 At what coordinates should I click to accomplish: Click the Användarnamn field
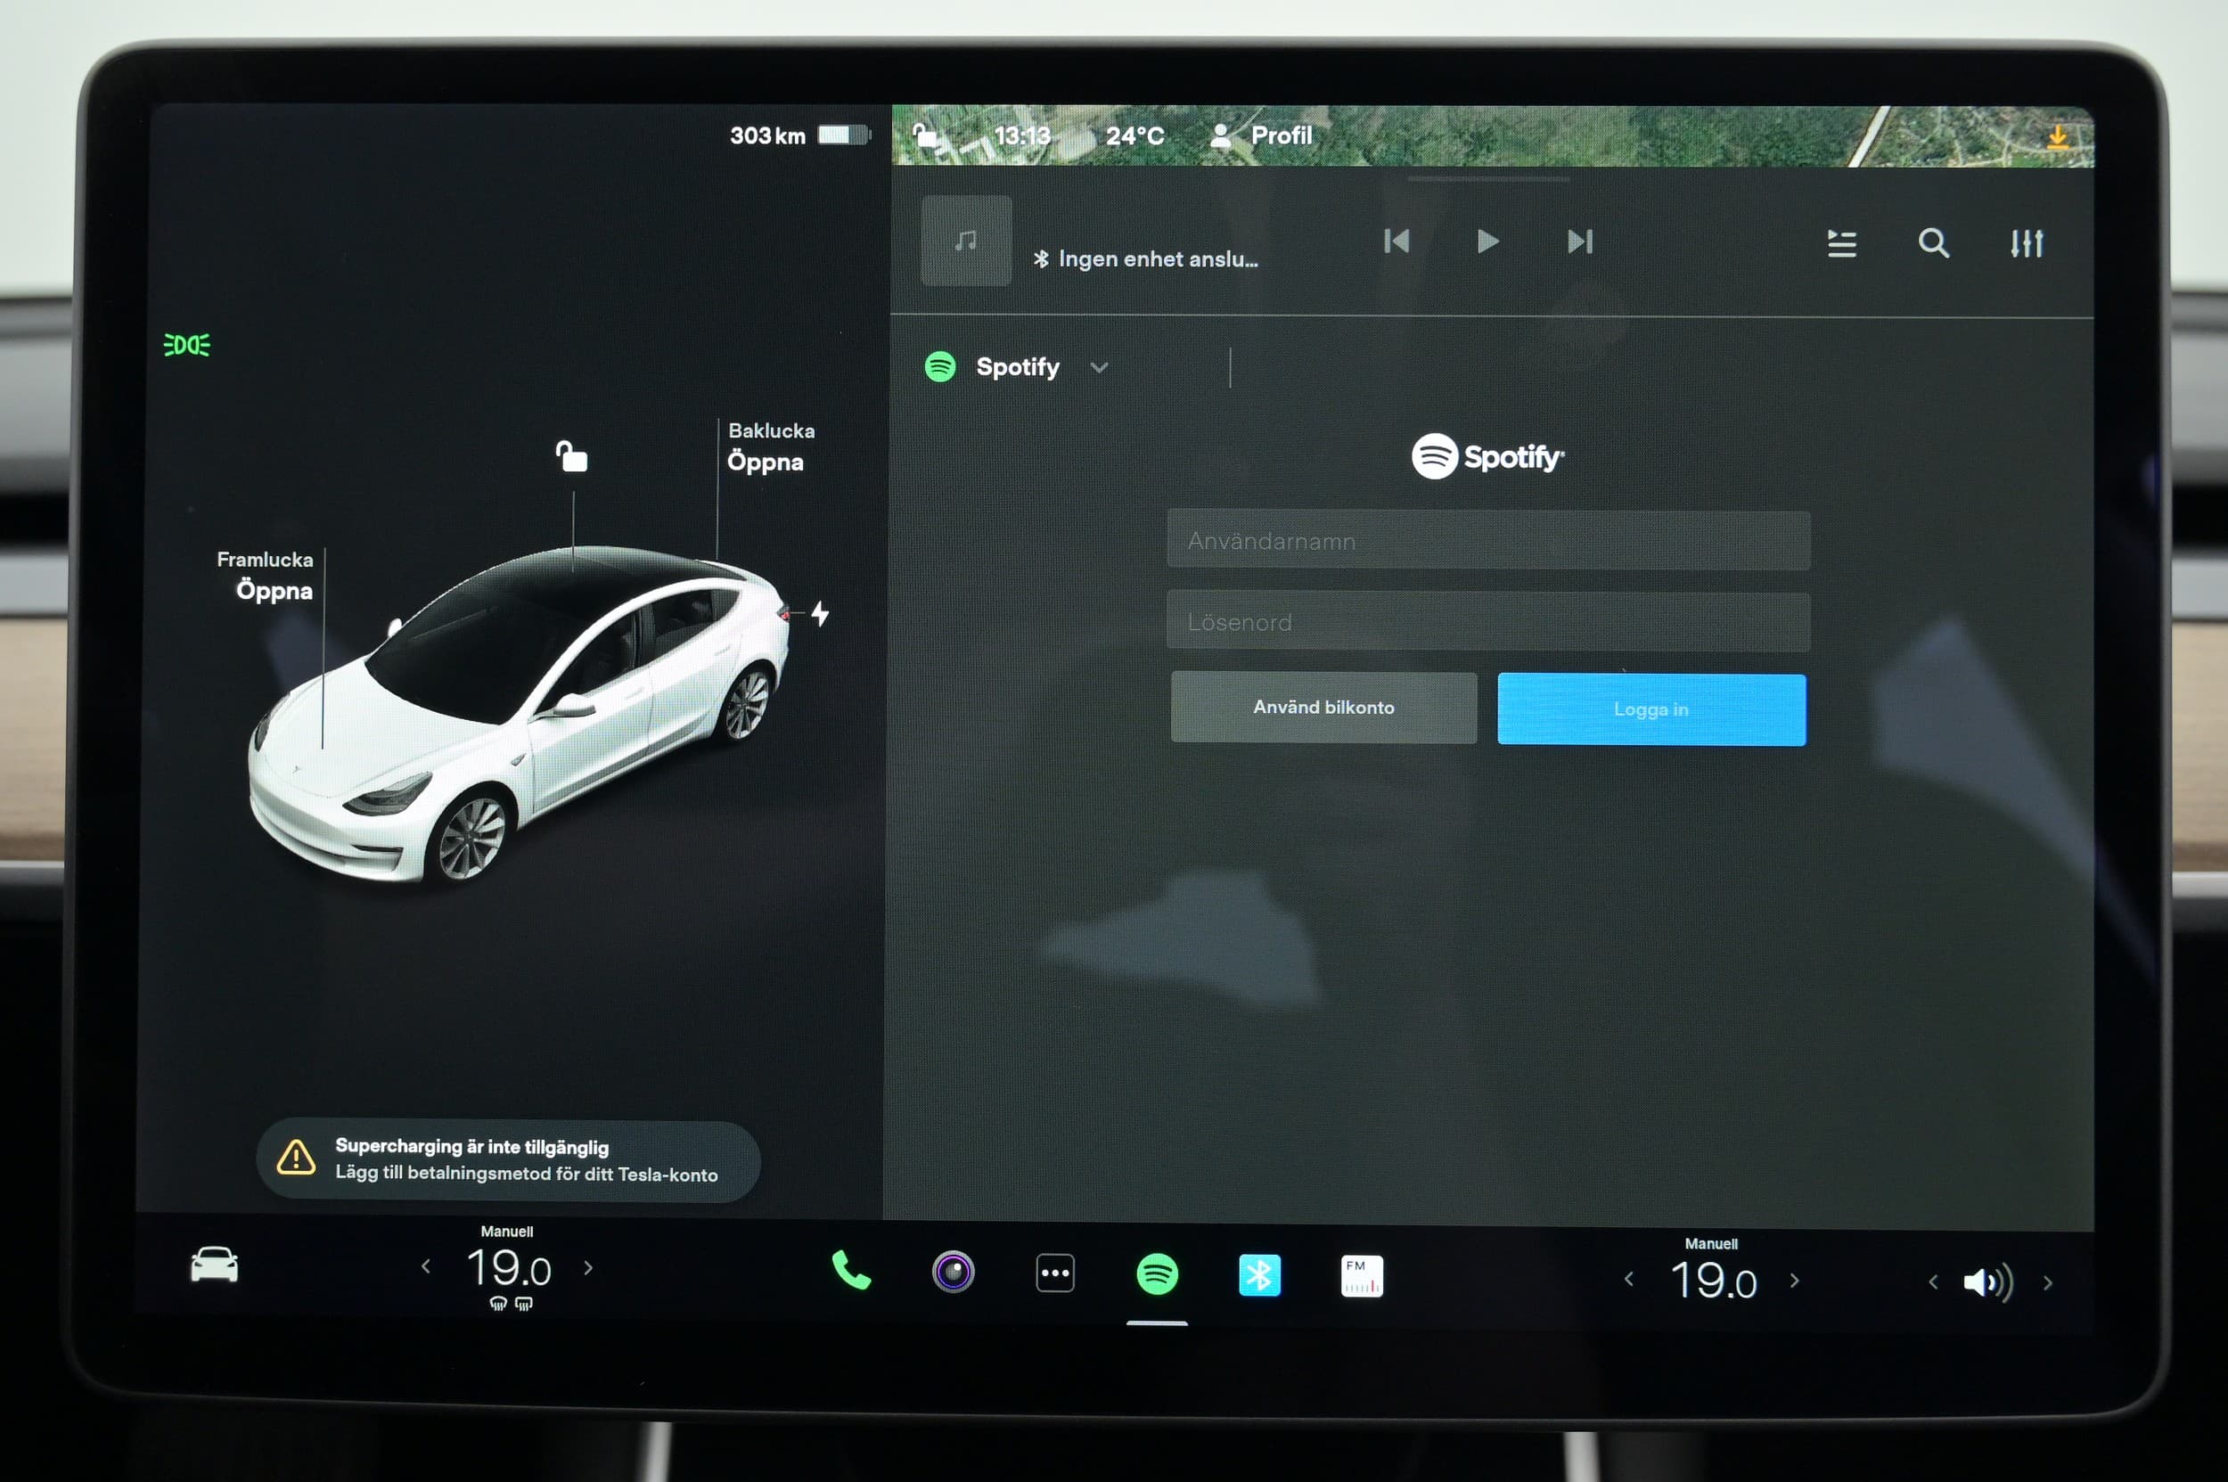tap(1487, 541)
